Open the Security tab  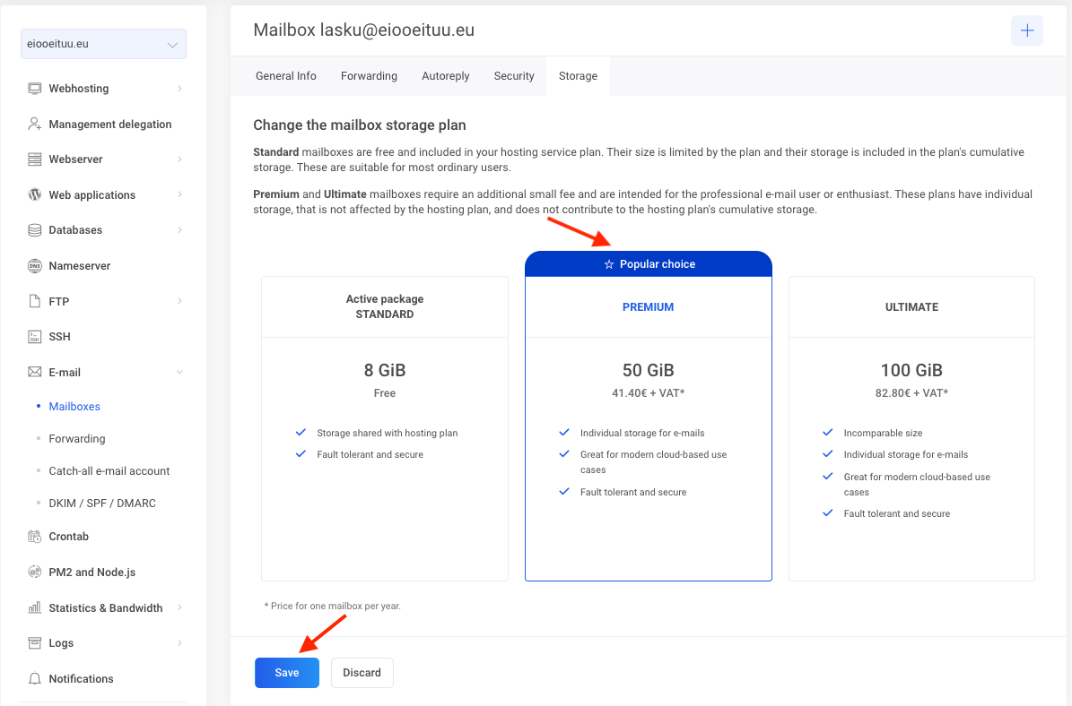514,76
